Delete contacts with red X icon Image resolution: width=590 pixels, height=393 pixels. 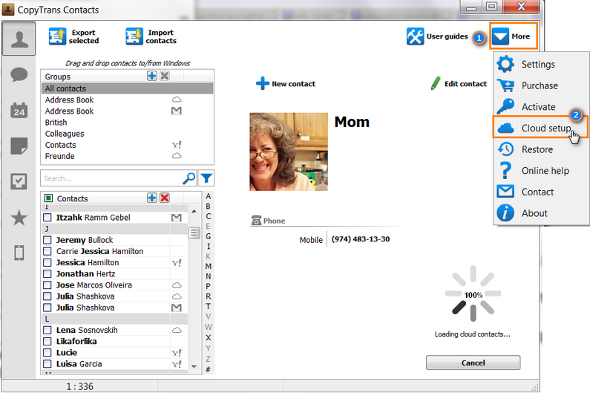coord(165,198)
